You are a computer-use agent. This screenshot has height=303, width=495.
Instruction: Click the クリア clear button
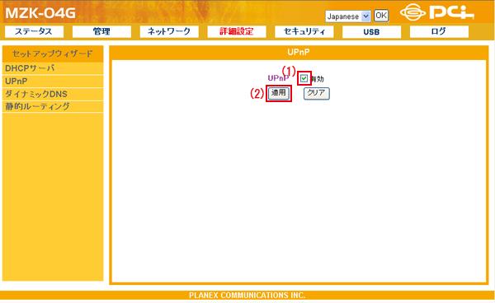click(316, 93)
